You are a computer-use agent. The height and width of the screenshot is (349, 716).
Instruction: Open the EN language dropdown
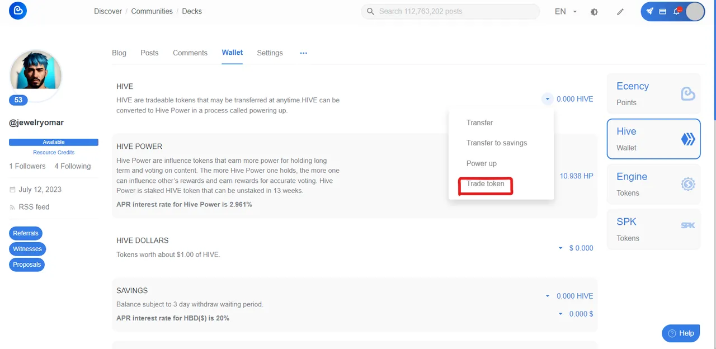coord(566,11)
